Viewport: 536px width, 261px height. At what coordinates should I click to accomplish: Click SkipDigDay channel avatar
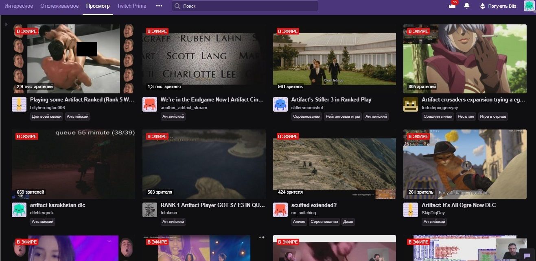click(411, 210)
